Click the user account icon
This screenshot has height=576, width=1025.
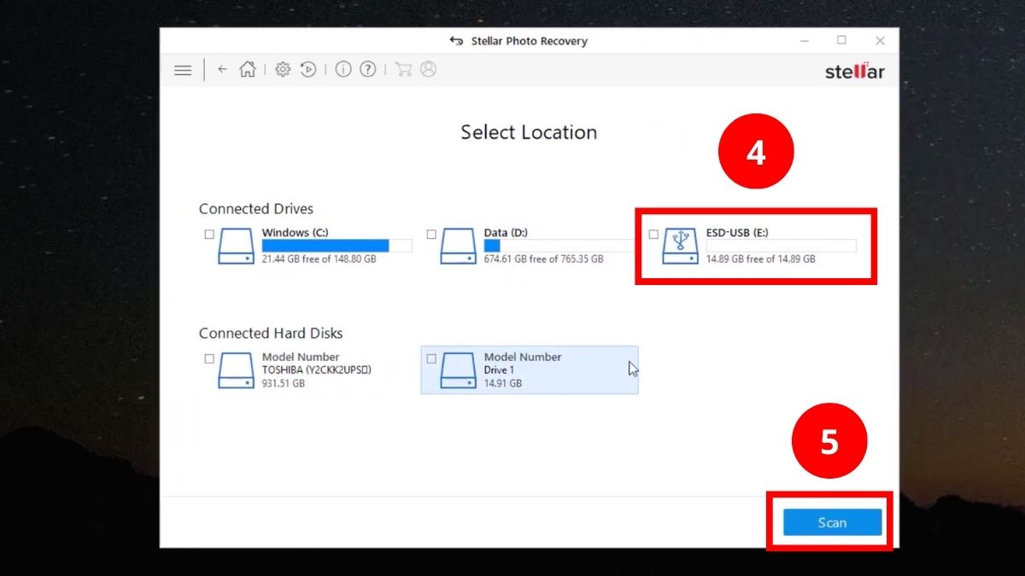[x=428, y=69]
